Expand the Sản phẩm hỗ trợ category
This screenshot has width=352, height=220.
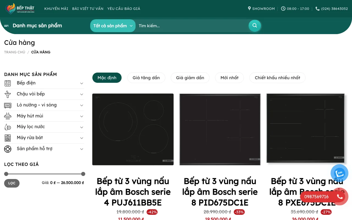pos(82,149)
